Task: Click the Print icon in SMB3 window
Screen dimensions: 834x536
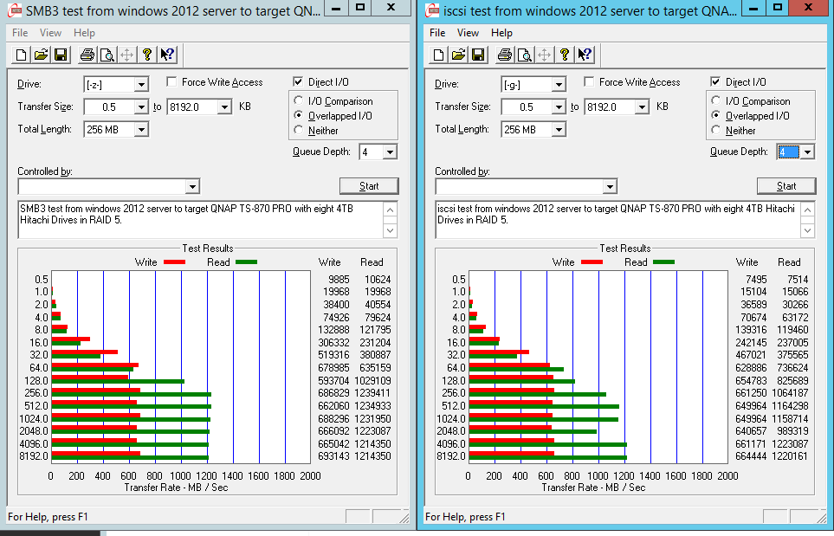Action: pyautogui.click(x=87, y=55)
